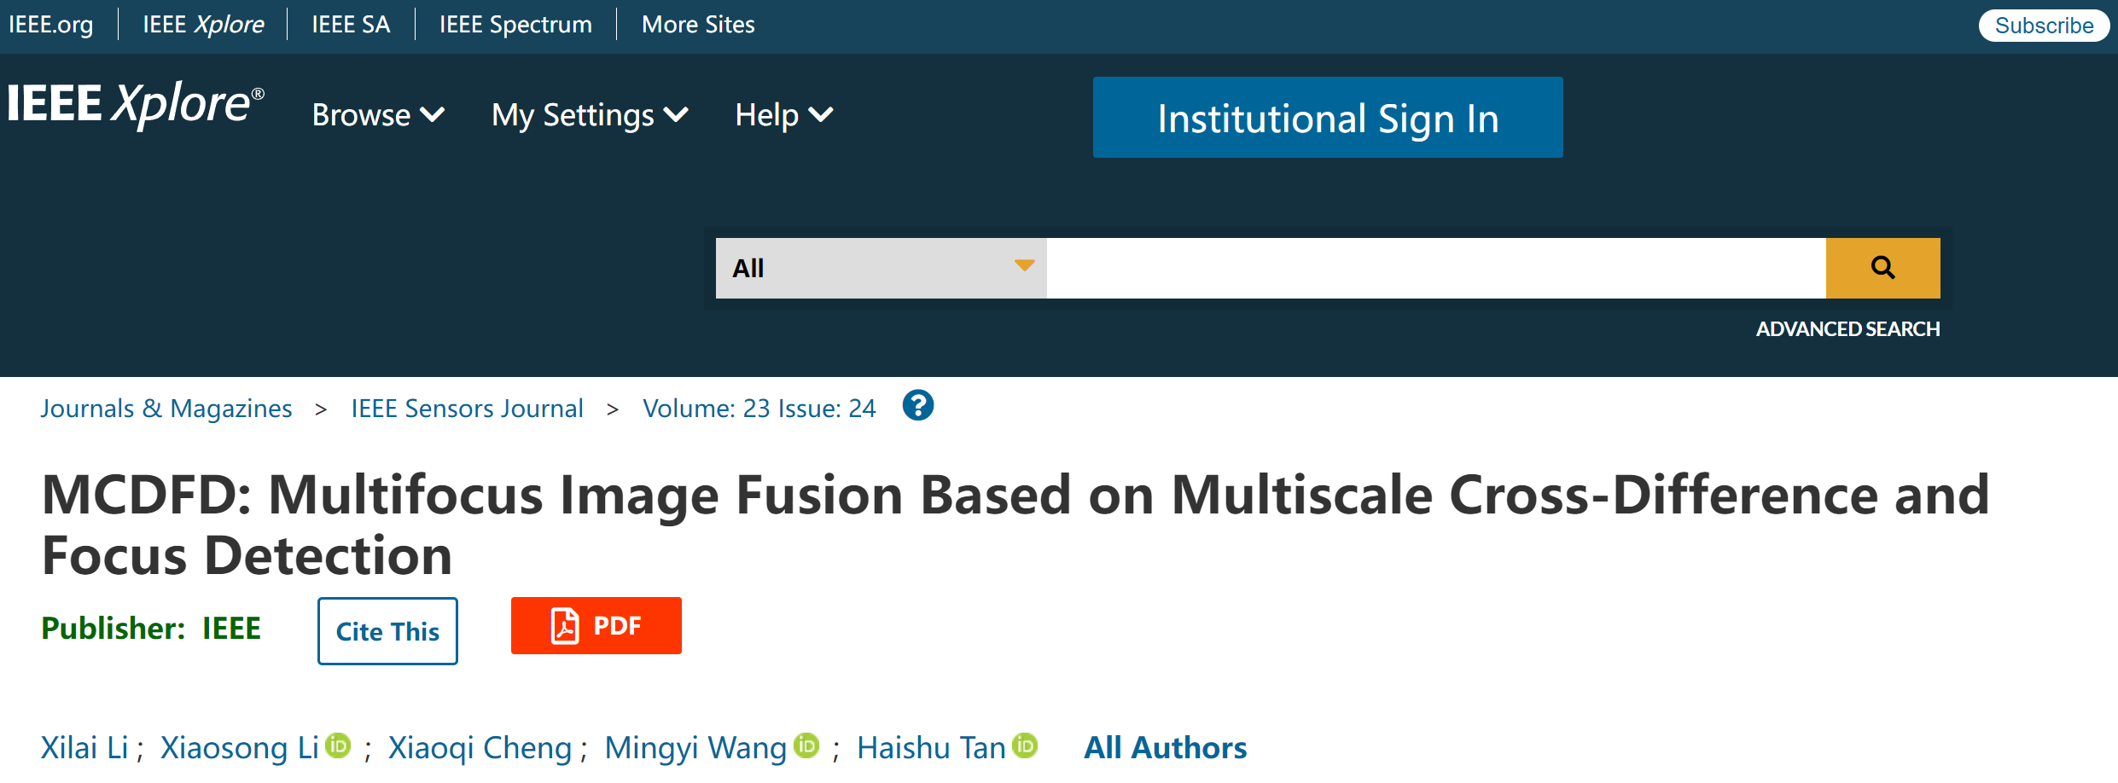Open Advanced Search link
Viewport: 2118px width, 783px height.
(x=1847, y=329)
